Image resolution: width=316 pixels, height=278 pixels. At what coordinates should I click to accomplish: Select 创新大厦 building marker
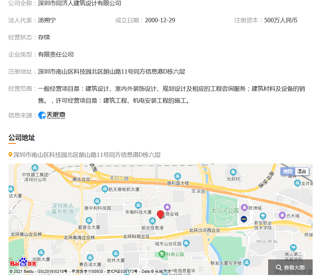(x=41, y=253)
